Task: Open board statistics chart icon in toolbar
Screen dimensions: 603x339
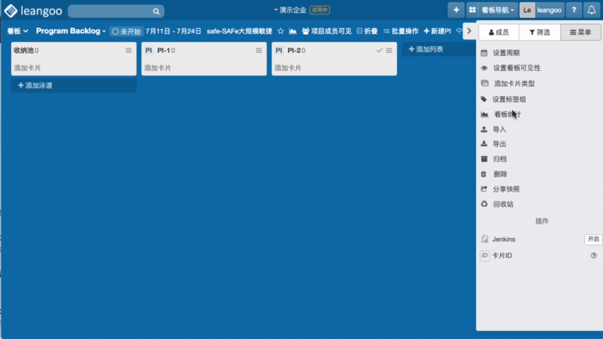Action: pyautogui.click(x=292, y=31)
